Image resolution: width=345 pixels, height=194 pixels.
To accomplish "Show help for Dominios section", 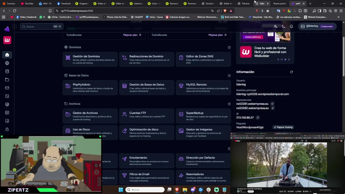I will point(229,47).
